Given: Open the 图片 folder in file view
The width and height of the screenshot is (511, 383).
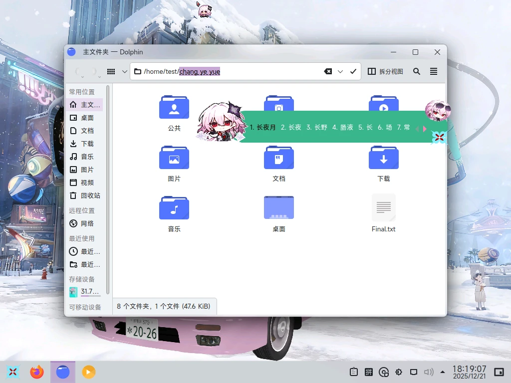Looking at the screenshot, I should (x=174, y=164).
